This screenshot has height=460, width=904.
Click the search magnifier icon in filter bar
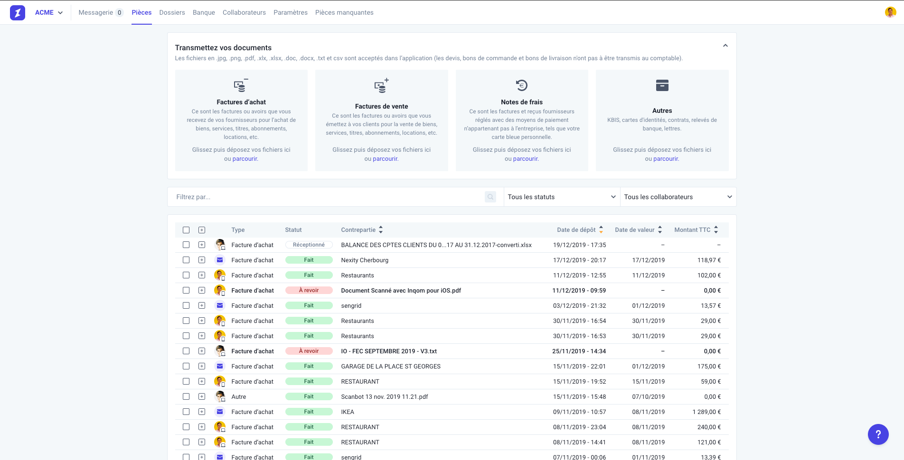pyautogui.click(x=490, y=197)
